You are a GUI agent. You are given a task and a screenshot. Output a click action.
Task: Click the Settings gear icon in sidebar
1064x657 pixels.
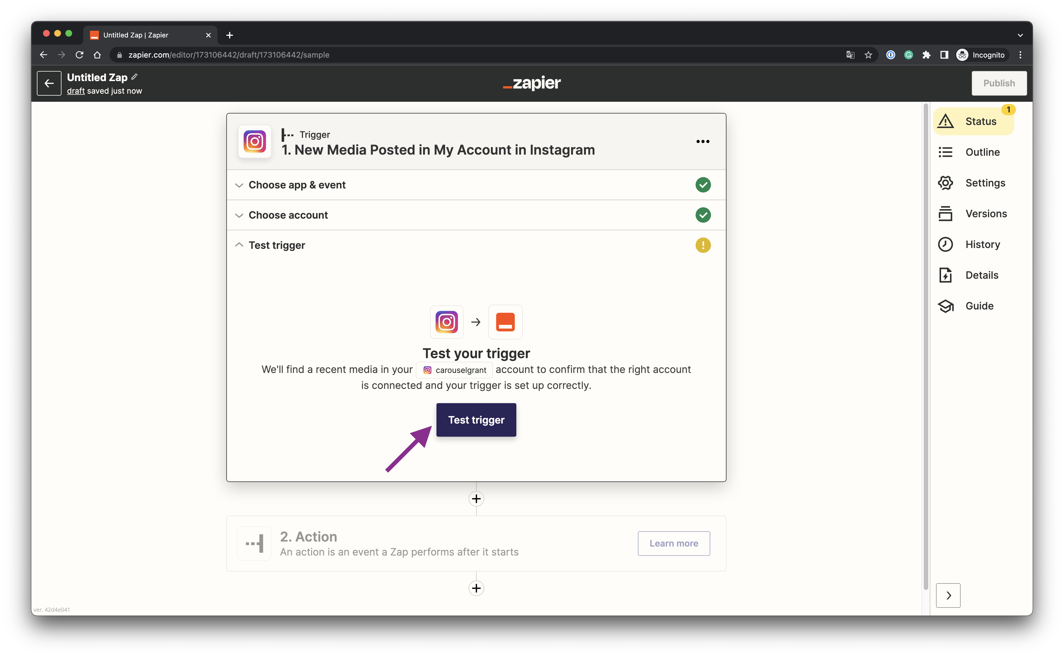tap(946, 183)
